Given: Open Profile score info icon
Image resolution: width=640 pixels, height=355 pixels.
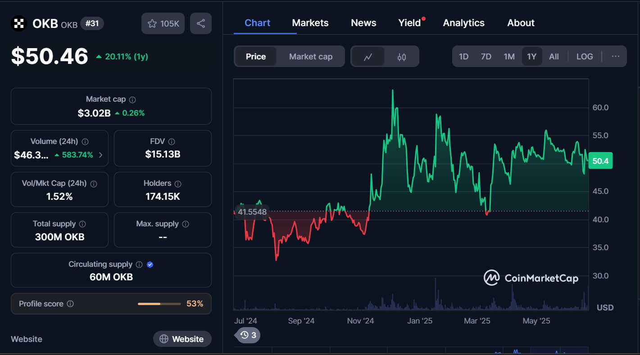Looking at the screenshot, I should pos(70,304).
